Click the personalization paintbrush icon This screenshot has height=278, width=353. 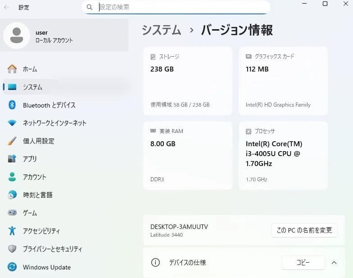(12, 141)
